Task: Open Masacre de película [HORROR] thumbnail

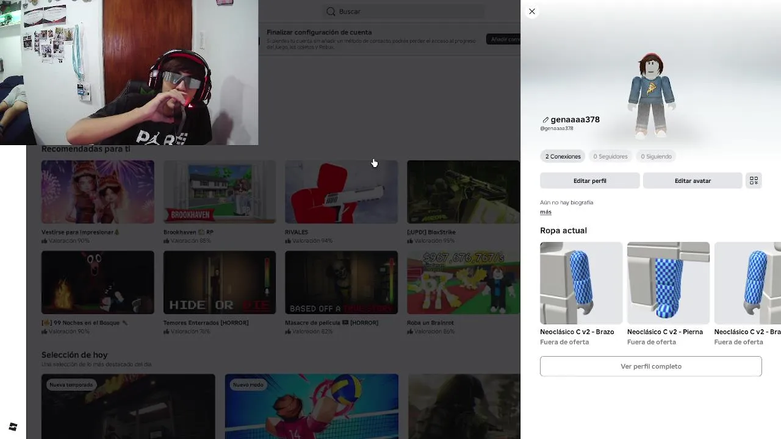Action: click(x=341, y=282)
